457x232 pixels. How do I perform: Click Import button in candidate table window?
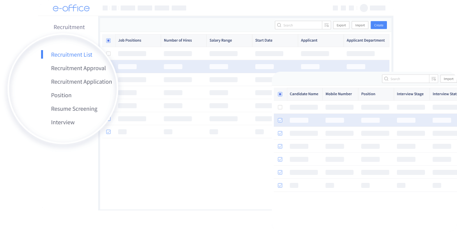(448, 79)
